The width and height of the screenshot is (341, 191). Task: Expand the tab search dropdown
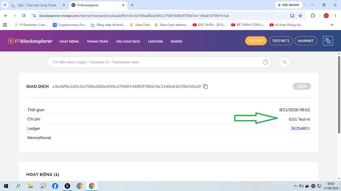click(x=5, y=5)
